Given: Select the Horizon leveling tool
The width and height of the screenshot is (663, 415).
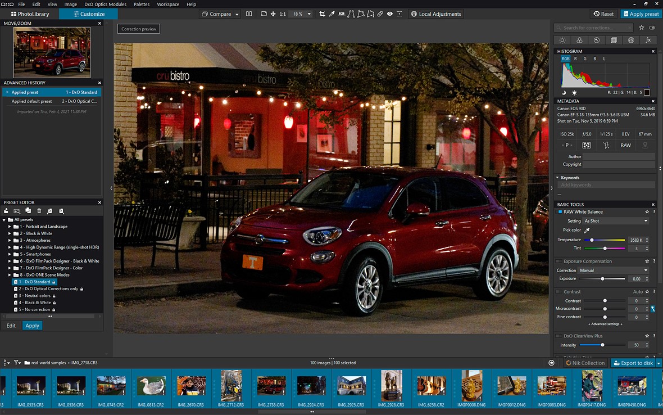Looking at the screenshot, I should tap(341, 14).
